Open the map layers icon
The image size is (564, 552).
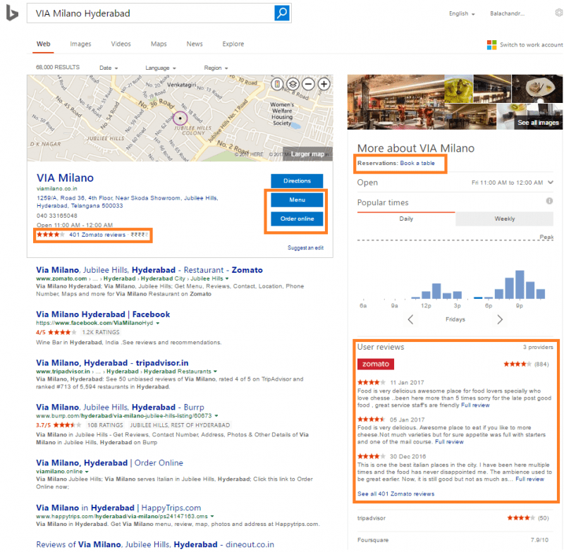click(x=293, y=84)
